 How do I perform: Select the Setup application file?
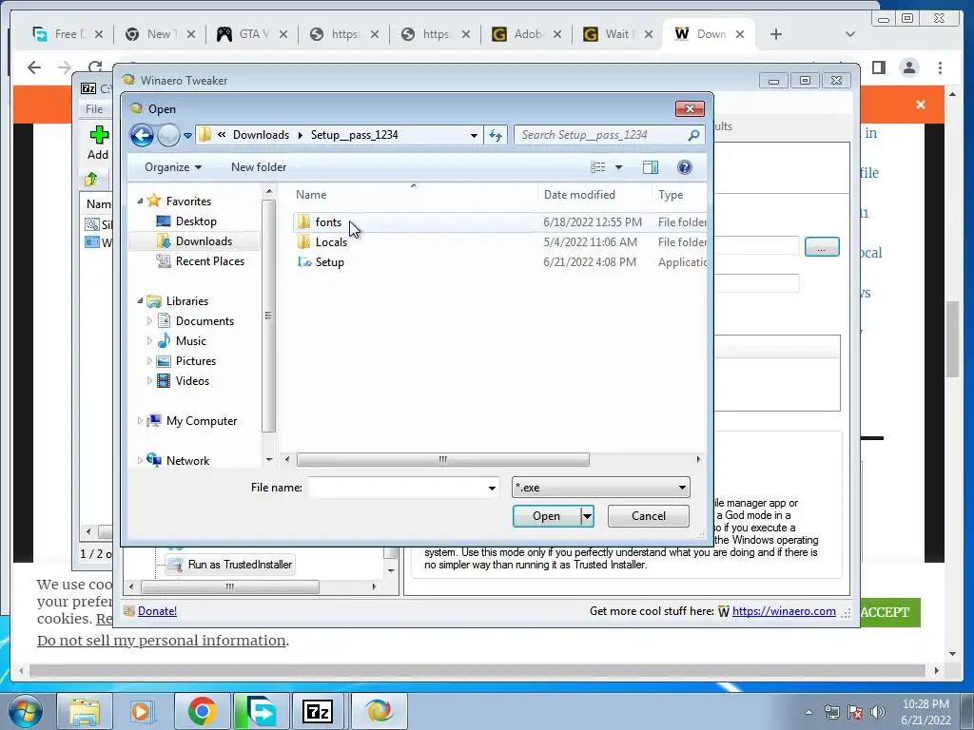pos(329,262)
